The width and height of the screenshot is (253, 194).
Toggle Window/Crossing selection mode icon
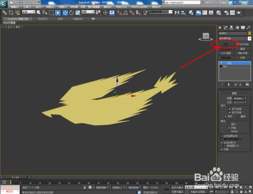pos(58,13)
